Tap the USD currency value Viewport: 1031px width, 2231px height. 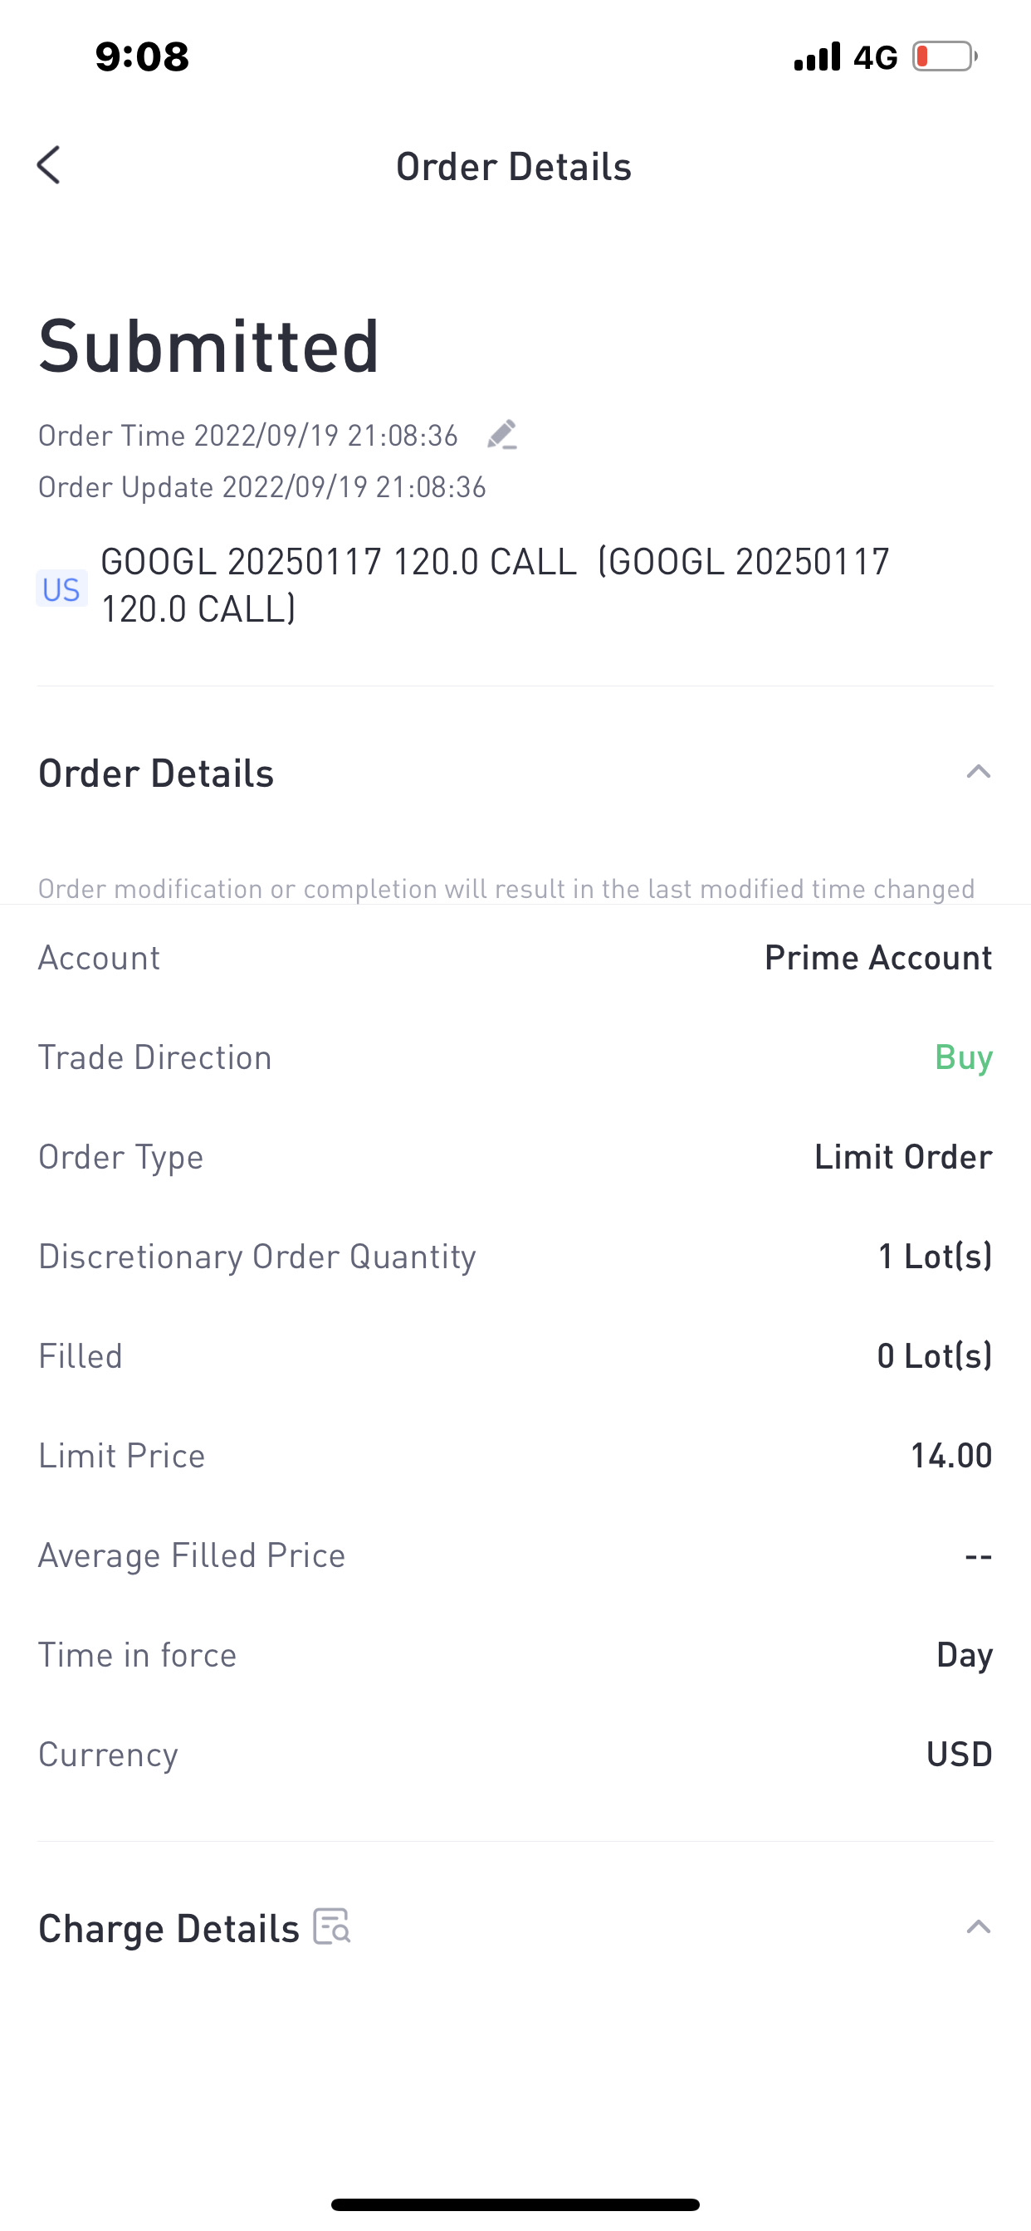tap(959, 1754)
